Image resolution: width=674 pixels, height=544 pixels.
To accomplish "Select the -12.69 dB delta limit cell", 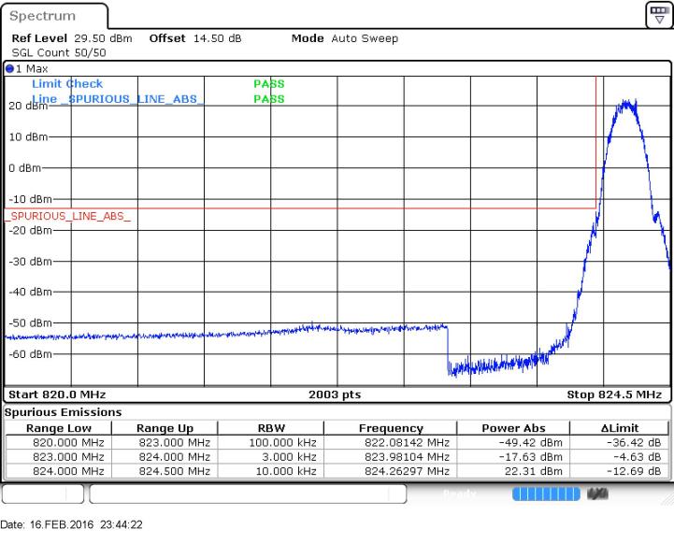I will click(x=620, y=471).
